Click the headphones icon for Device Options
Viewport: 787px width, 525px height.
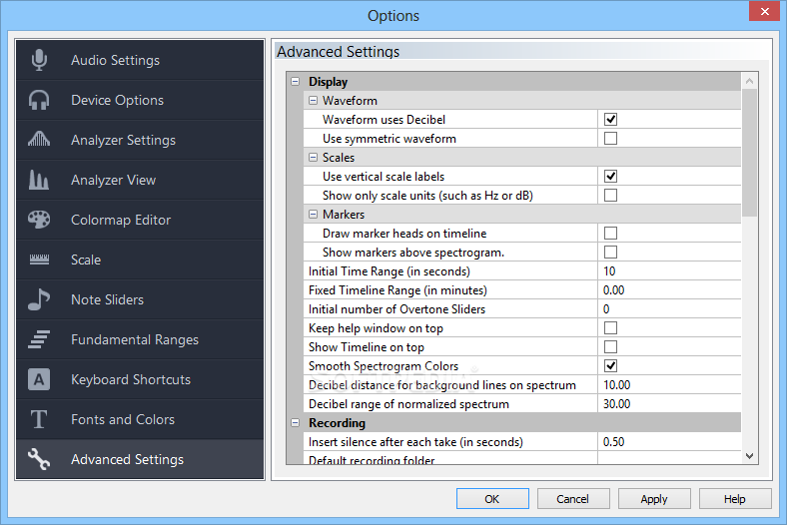40,100
